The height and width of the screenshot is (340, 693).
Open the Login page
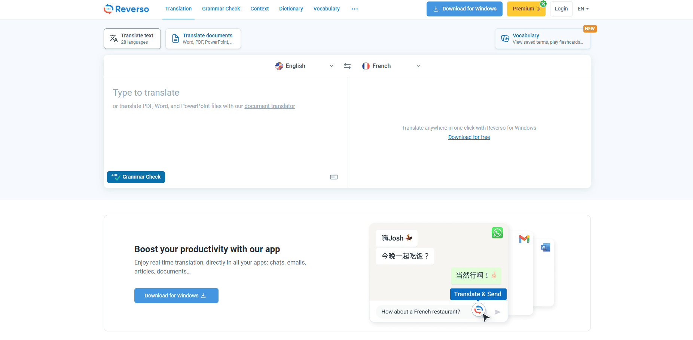point(561,8)
